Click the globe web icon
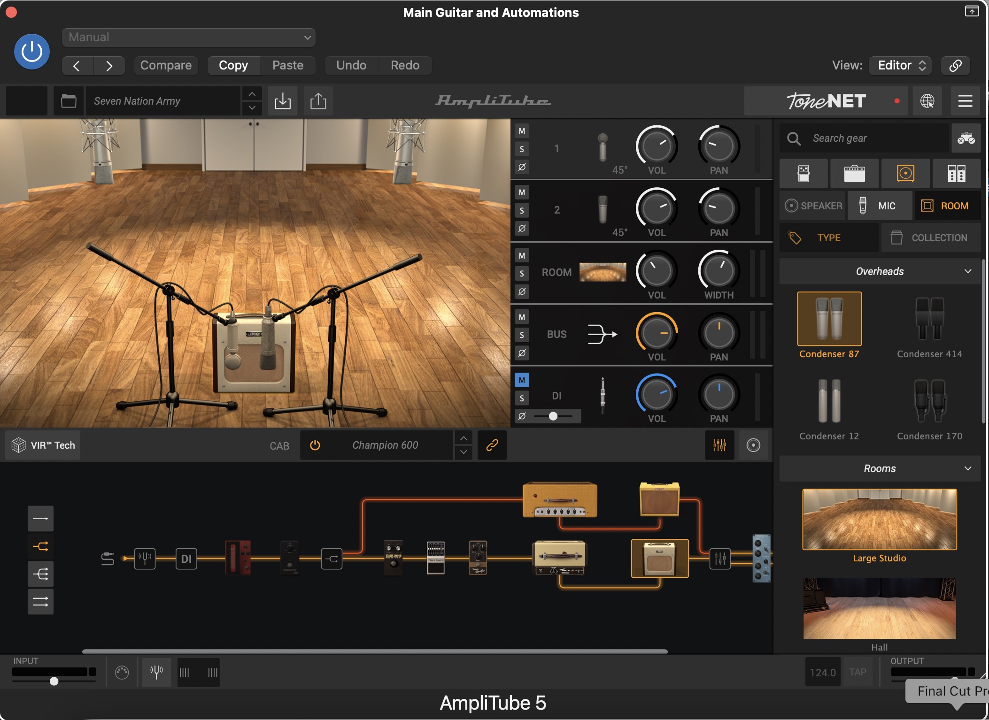 pos(927,101)
